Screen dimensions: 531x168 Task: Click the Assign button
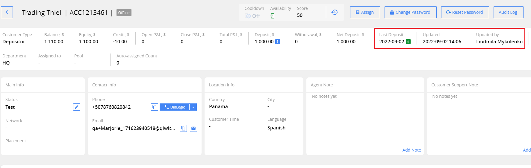pos(365,12)
